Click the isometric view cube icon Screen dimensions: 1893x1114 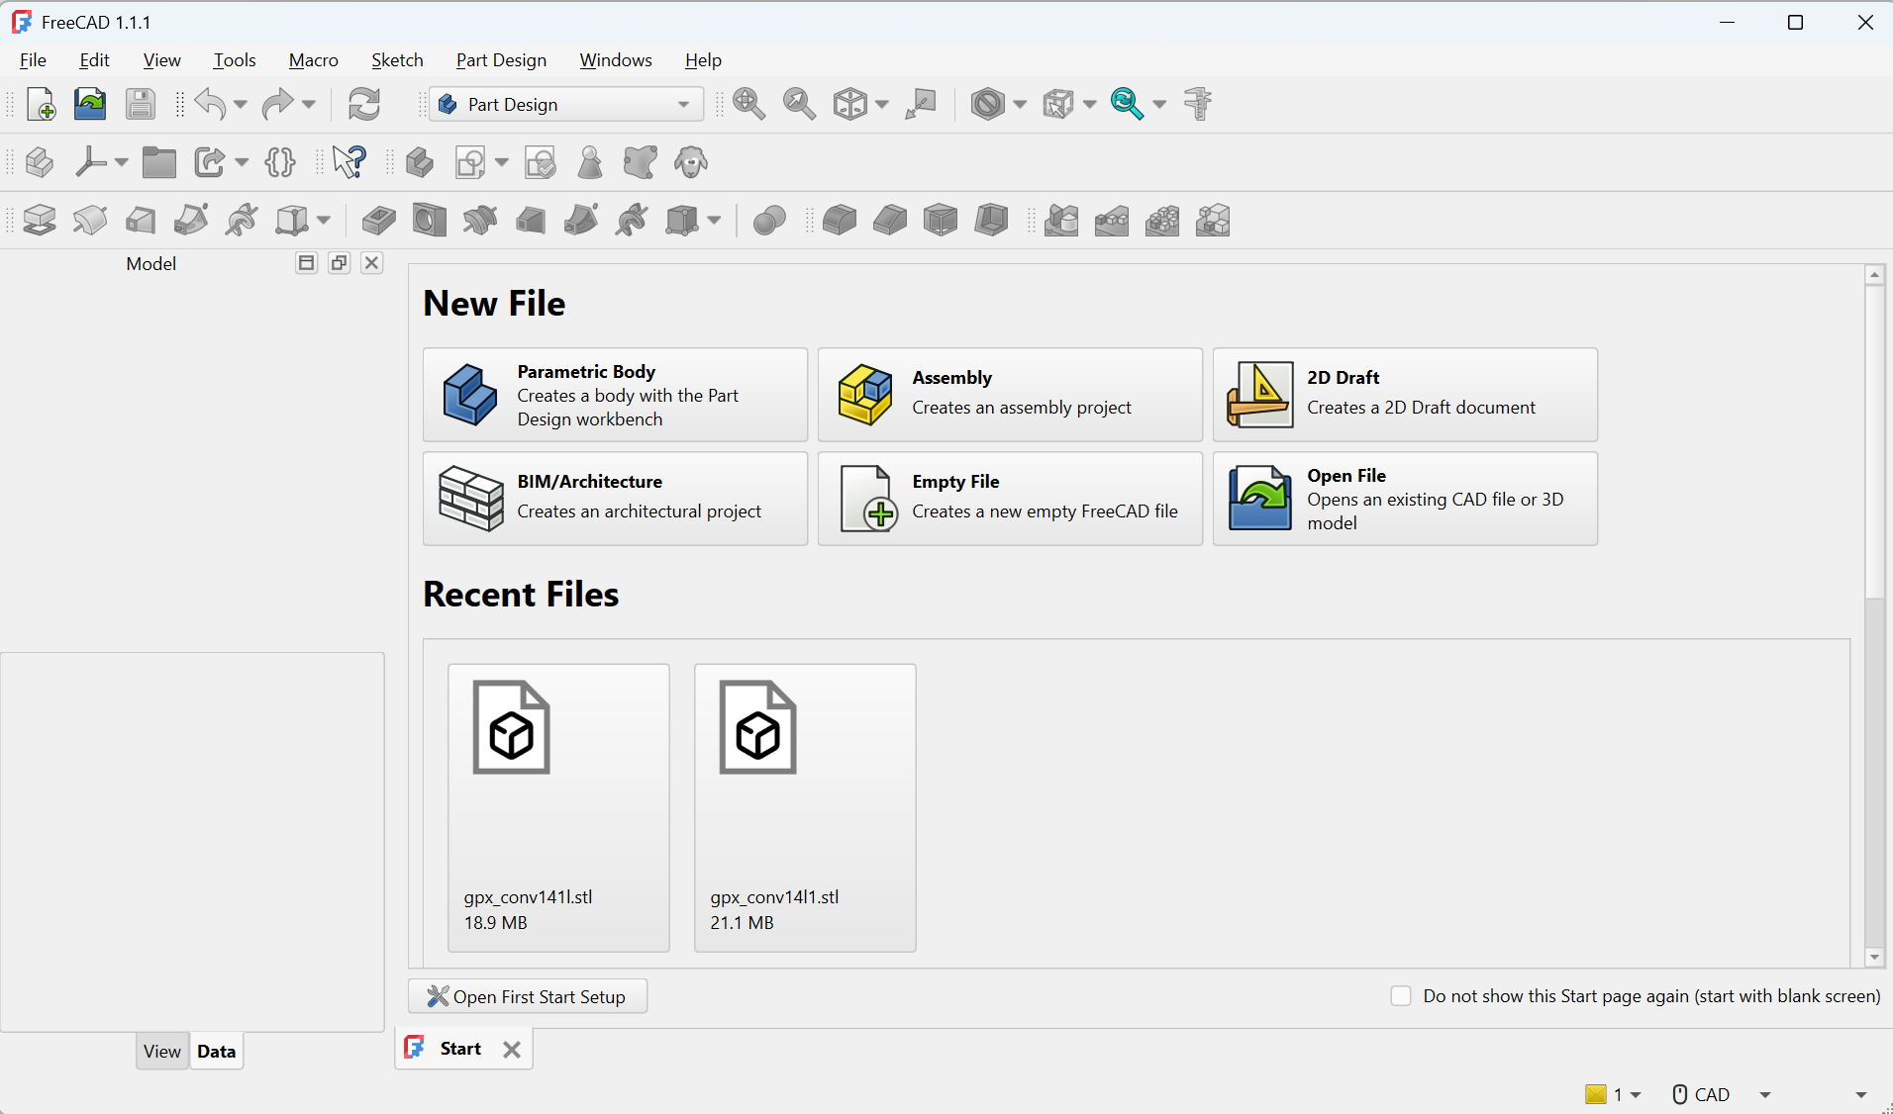[849, 104]
